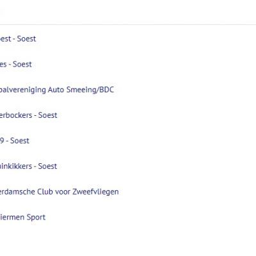Open Club voor Zweefvliegen link
This screenshot has width=256, height=256.
coord(60,192)
